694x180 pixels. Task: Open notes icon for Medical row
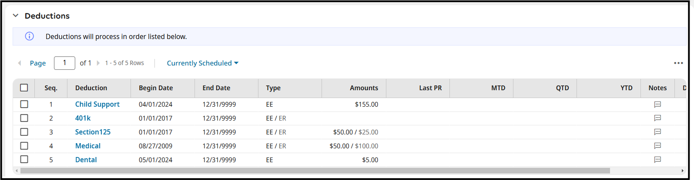click(x=657, y=146)
